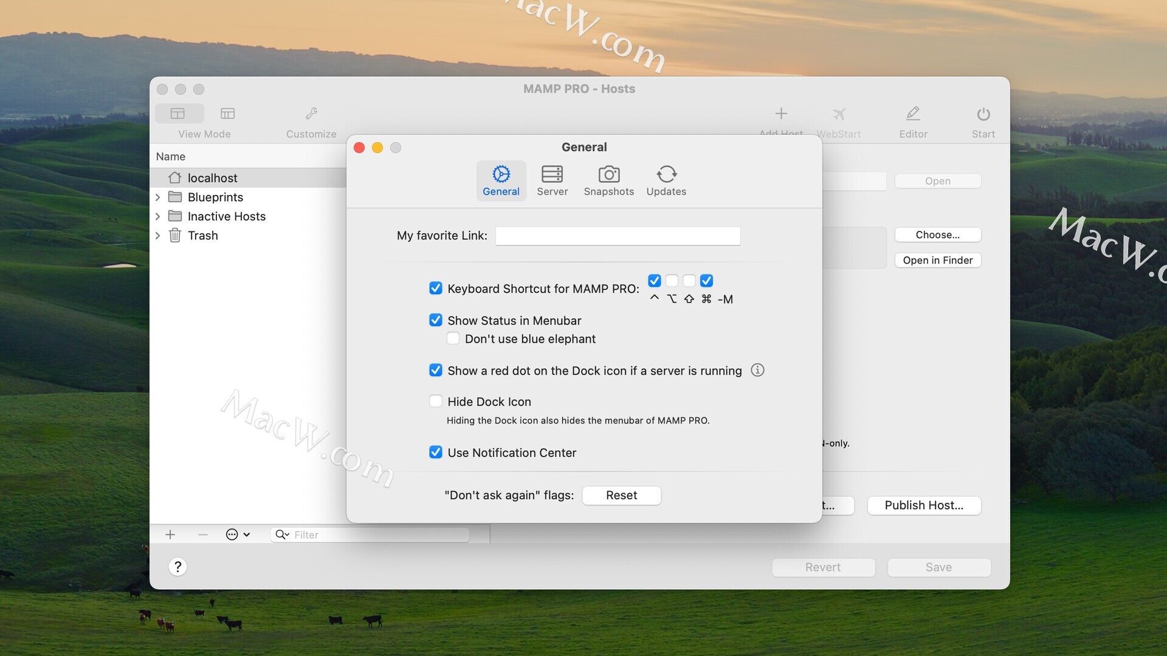The width and height of the screenshot is (1167, 656).
Task: Select the Blueprints folder row
Action: click(248, 197)
